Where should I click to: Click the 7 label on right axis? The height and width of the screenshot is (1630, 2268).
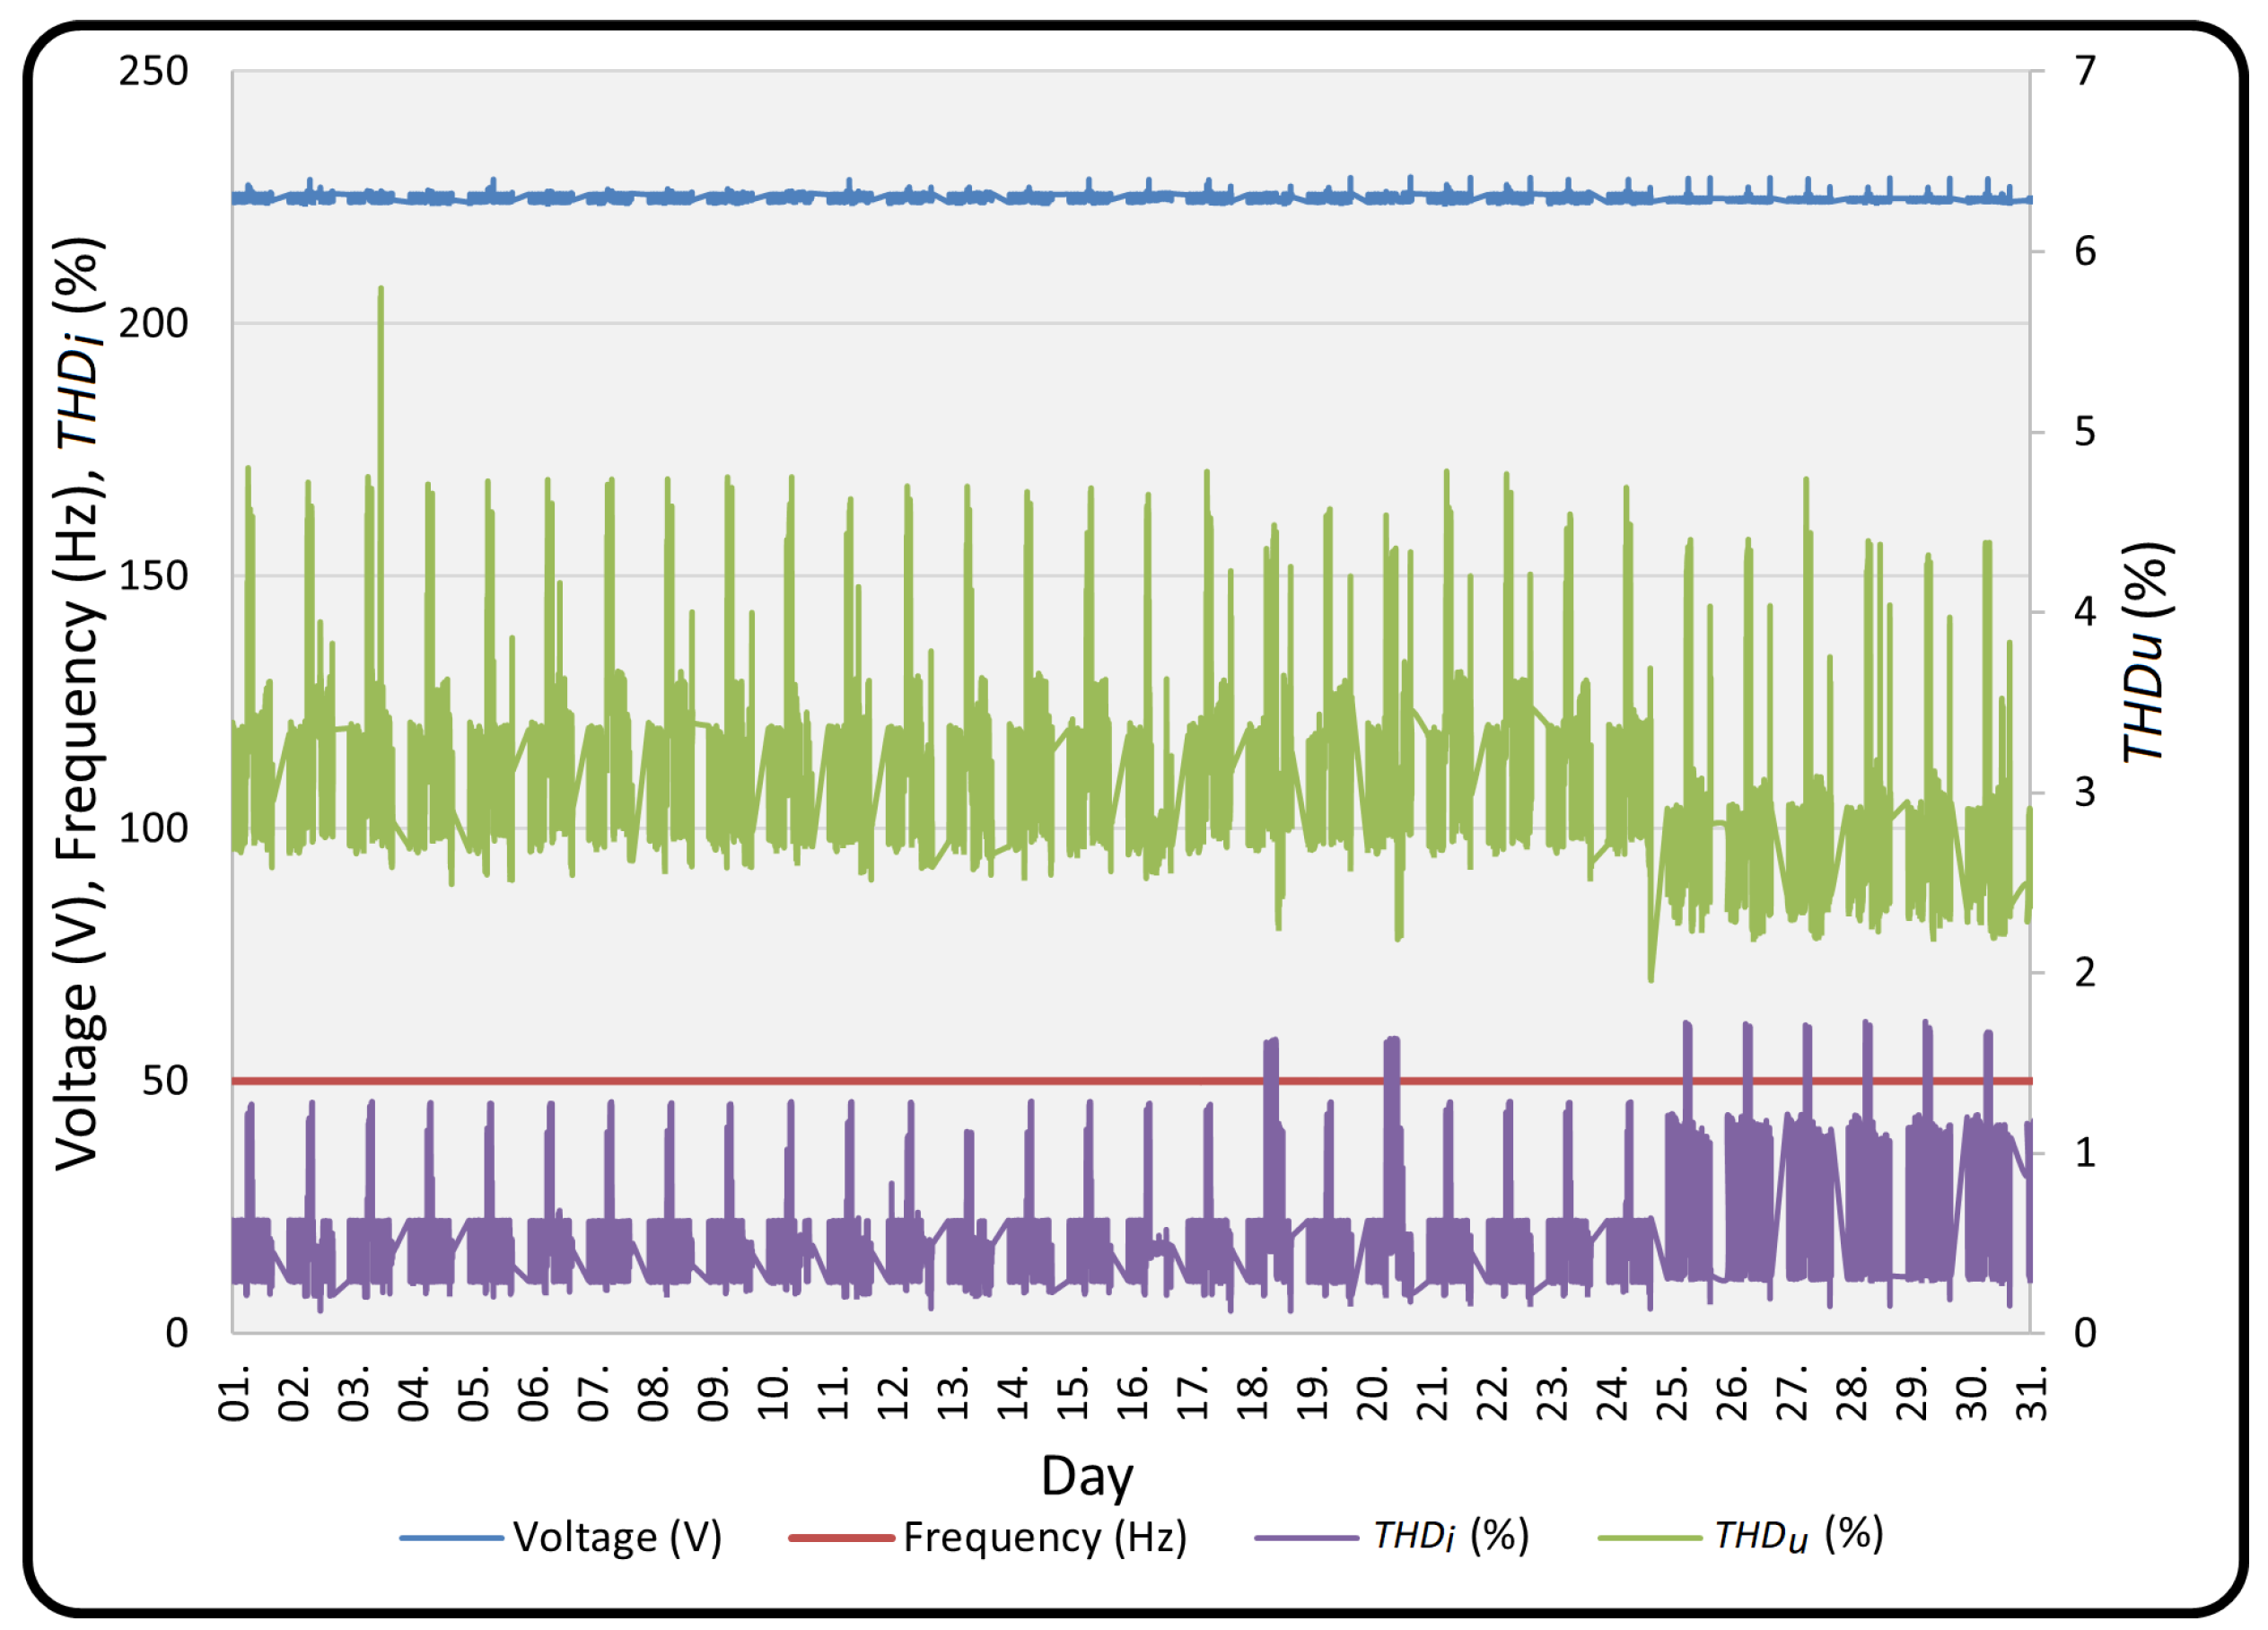[x=2085, y=72]
